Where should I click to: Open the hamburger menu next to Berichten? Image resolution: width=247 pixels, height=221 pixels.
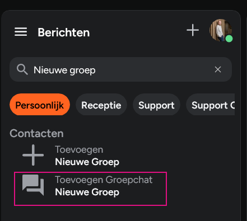21,32
